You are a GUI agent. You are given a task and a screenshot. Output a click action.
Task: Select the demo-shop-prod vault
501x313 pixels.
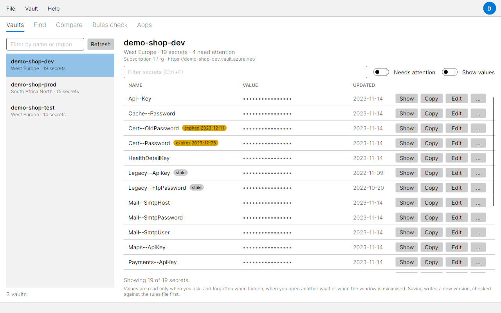coord(60,88)
